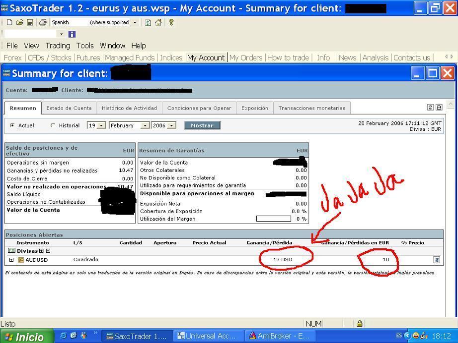The height and width of the screenshot is (343, 458).
Task: Switch to Universal Acc... taskbar window
Action: (208, 336)
